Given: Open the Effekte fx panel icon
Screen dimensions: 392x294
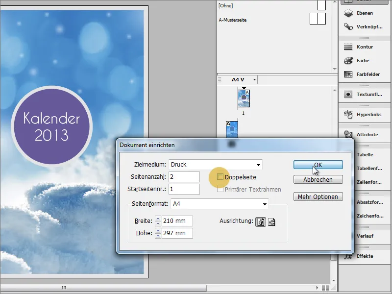Looking at the screenshot, I should click(x=348, y=256).
